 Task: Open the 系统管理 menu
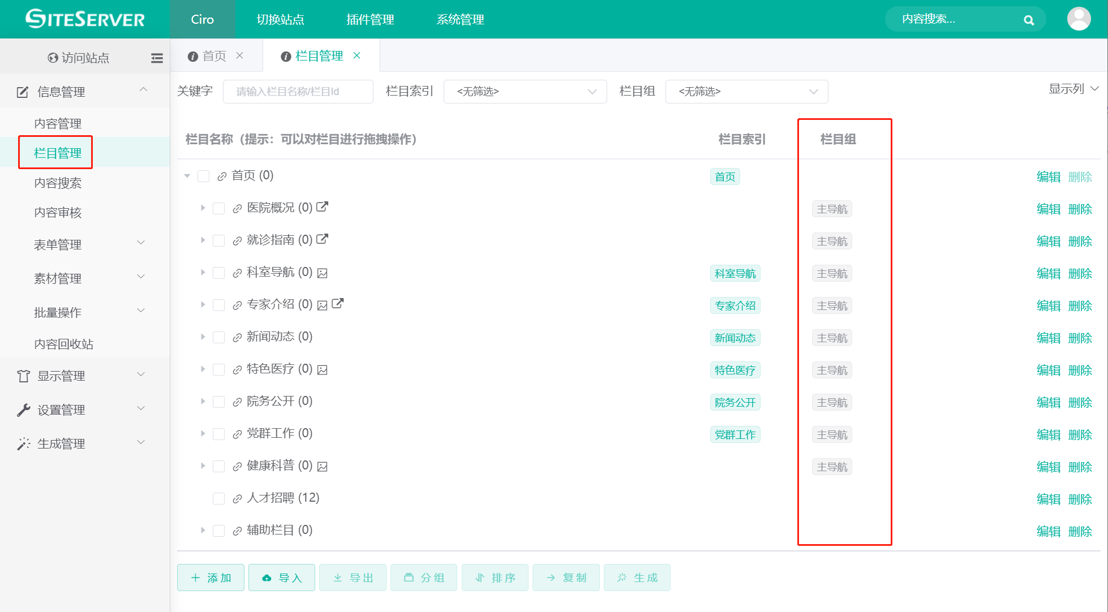point(459,19)
